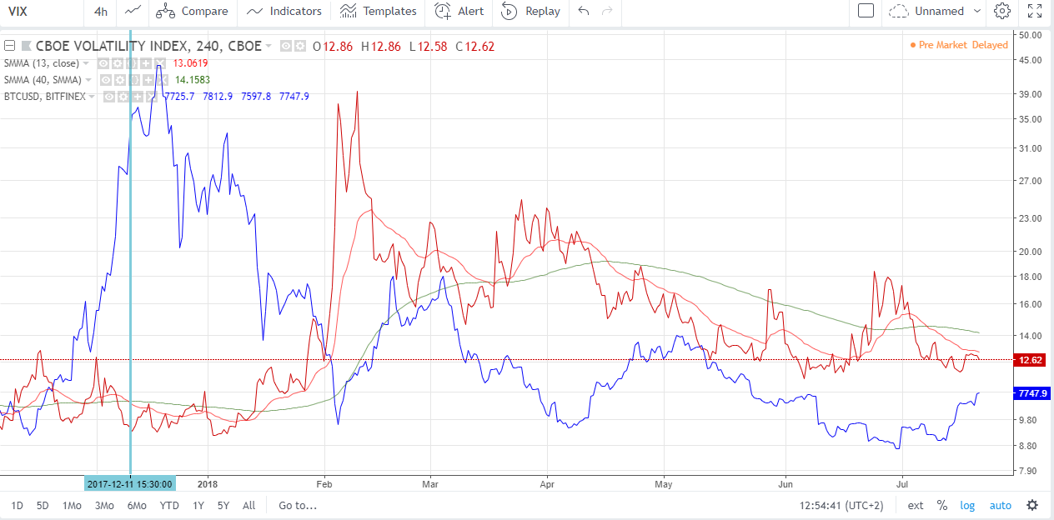Start bar Replay mode
Image resolution: width=1054 pixels, height=520 pixels.
(x=530, y=11)
